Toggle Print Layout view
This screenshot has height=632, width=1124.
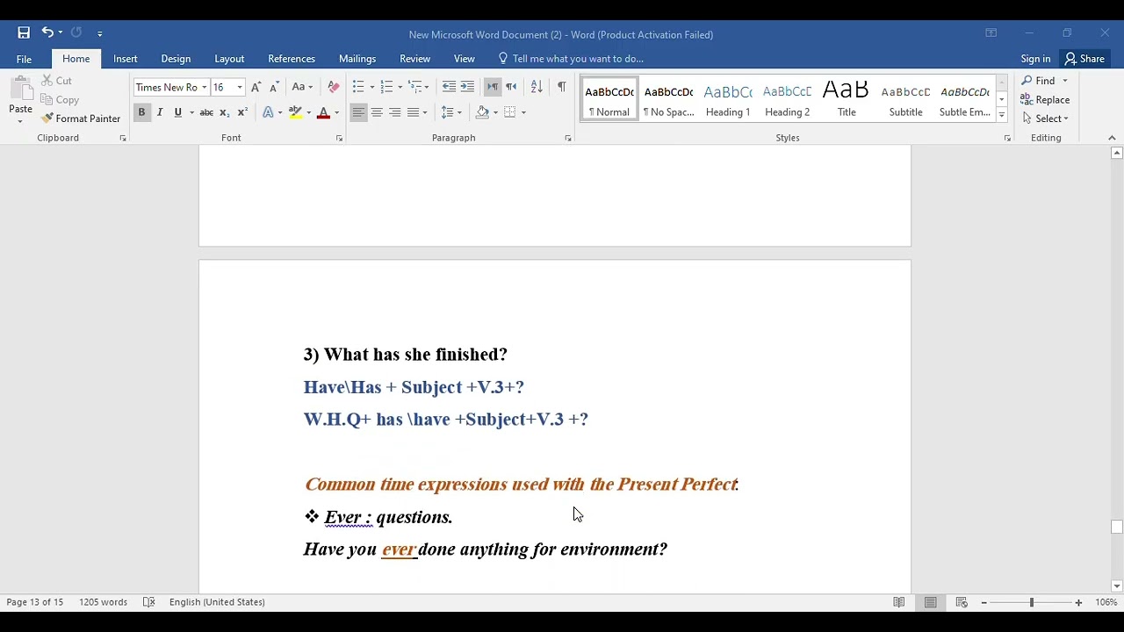(x=930, y=602)
